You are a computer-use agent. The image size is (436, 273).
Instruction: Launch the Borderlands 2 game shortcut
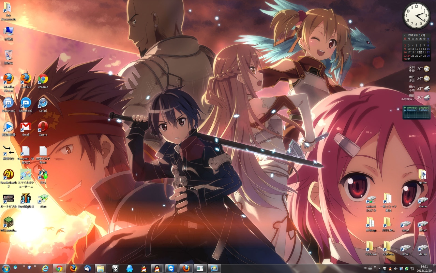[9, 178]
